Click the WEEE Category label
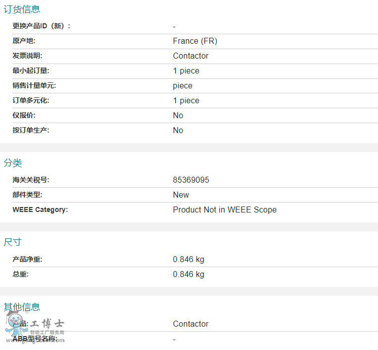This screenshot has width=378, height=350. [40, 210]
